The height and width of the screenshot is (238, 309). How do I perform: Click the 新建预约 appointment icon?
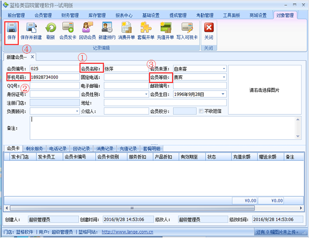107,32
